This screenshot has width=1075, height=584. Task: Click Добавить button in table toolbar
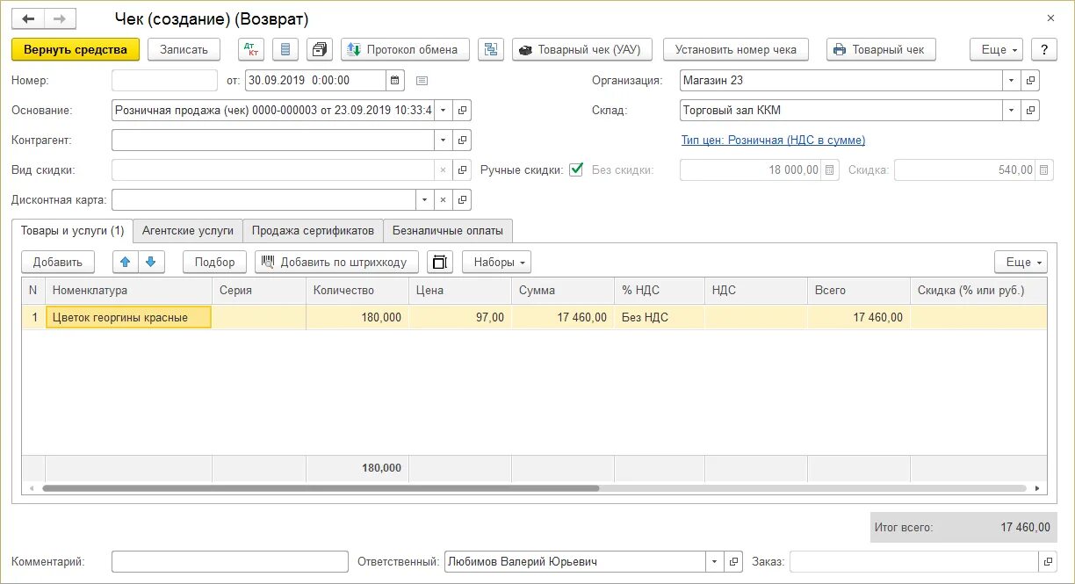[57, 262]
